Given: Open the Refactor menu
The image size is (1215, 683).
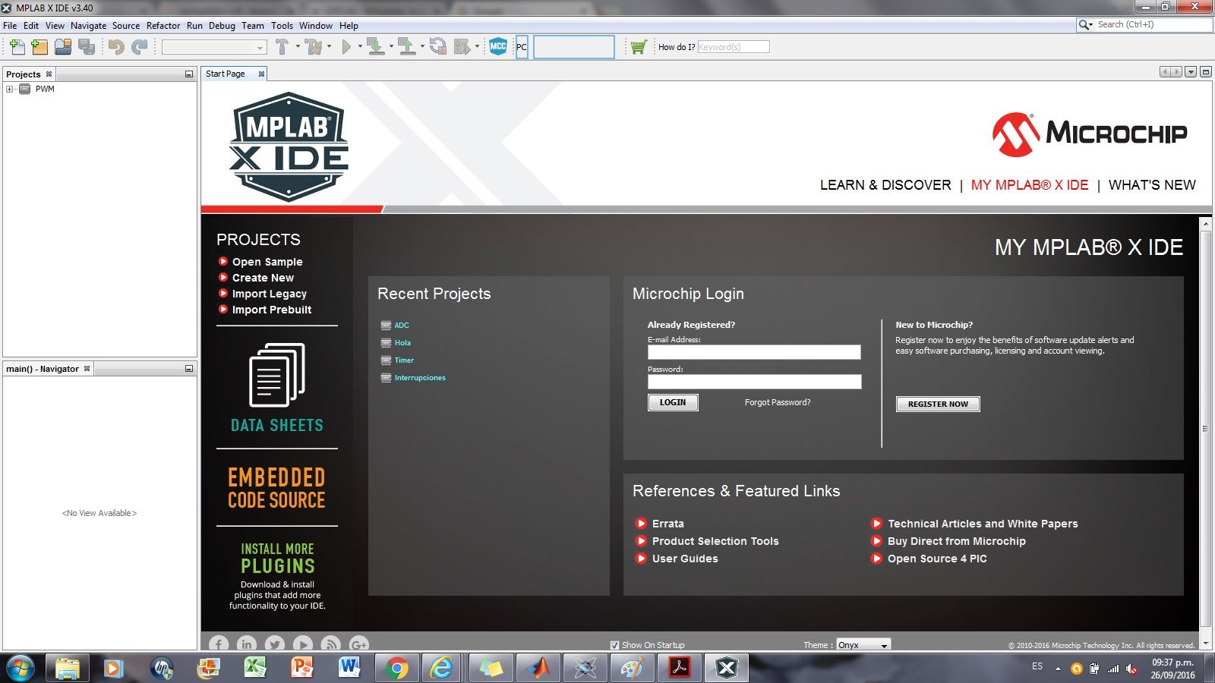Looking at the screenshot, I should click(x=163, y=25).
